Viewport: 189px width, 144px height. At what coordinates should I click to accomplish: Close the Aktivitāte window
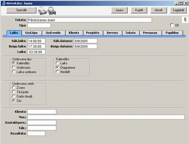click(x=186, y=3)
